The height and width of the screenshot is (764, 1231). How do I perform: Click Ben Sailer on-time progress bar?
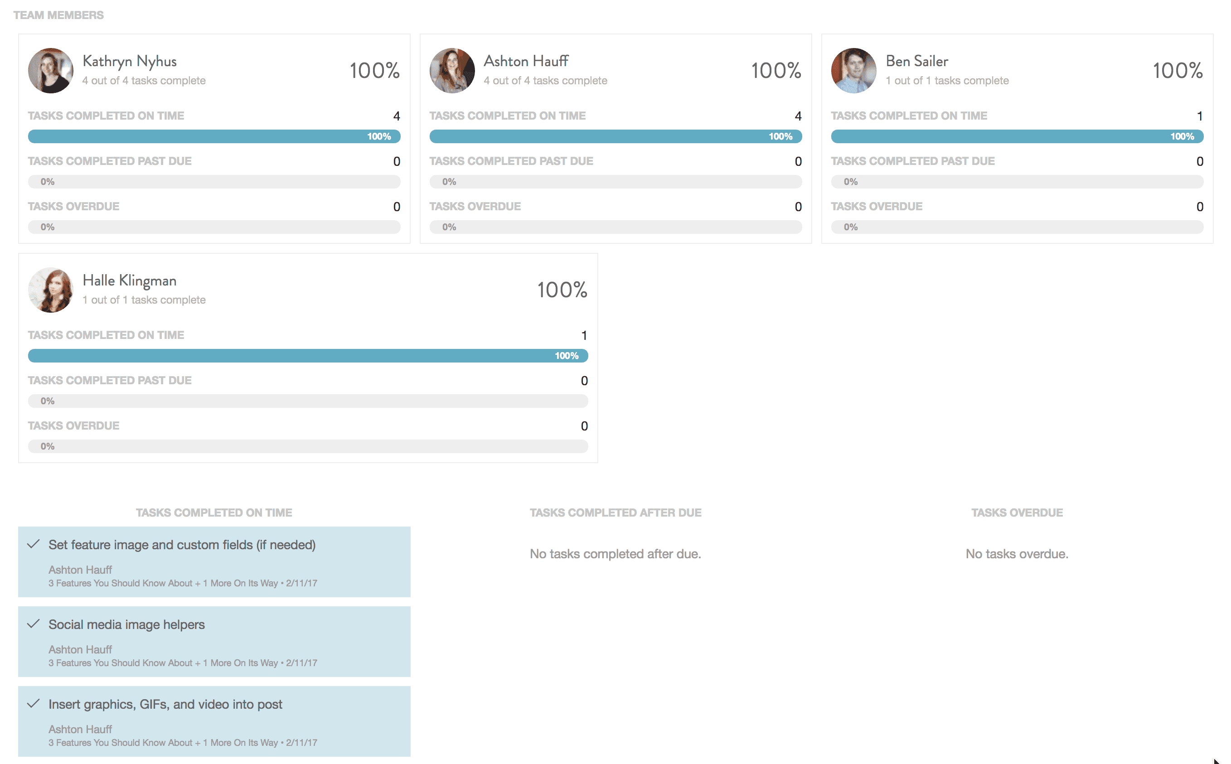coord(1017,136)
